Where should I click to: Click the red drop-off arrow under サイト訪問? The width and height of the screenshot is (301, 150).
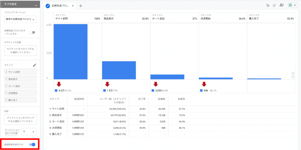(59, 84)
